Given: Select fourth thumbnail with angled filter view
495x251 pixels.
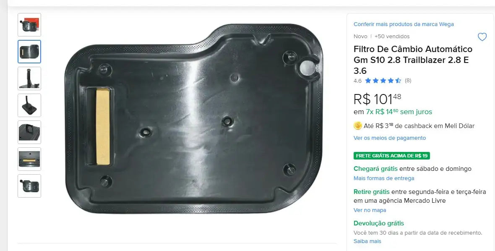Looking at the screenshot, I should [x=29, y=105].
